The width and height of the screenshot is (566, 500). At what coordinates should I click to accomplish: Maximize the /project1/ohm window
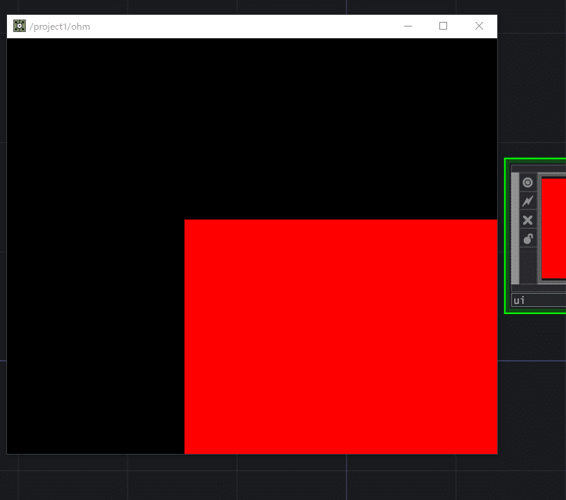click(x=443, y=26)
